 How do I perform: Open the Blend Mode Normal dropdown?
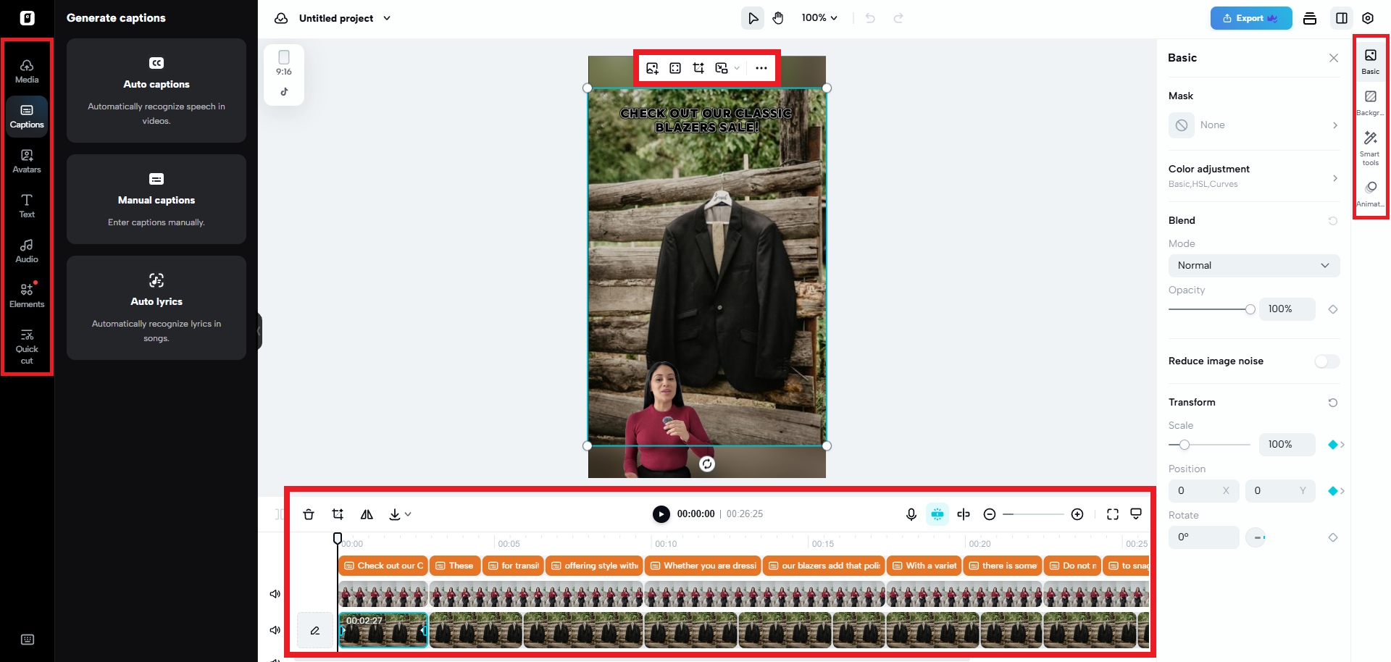[x=1254, y=266]
